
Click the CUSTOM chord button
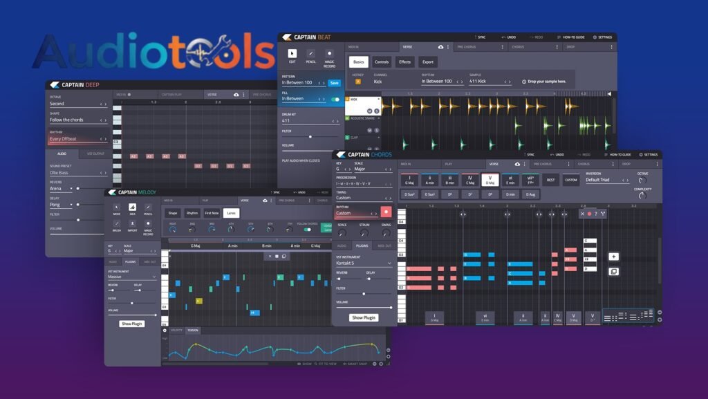[x=571, y=180]
